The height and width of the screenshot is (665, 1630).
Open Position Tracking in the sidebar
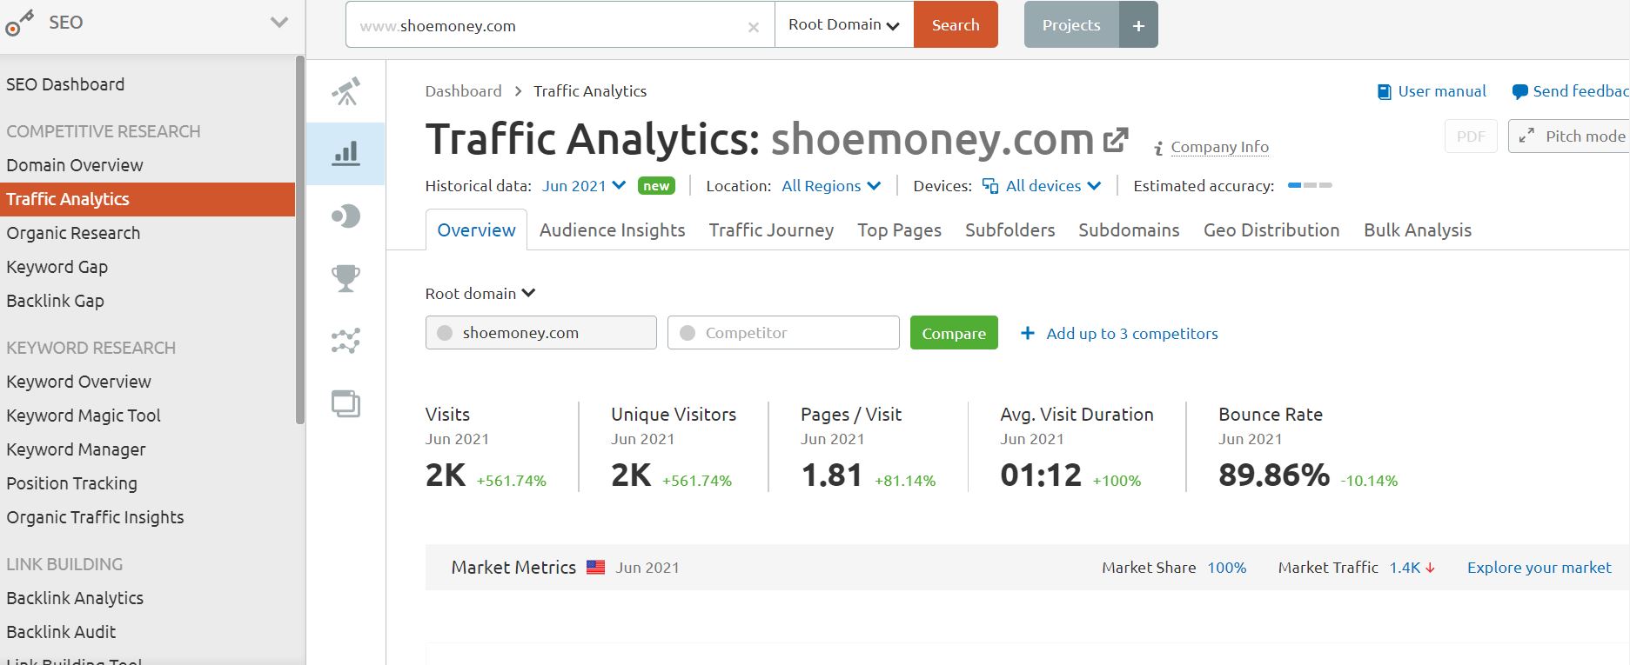pyautogui.click(x=71, y=483)
